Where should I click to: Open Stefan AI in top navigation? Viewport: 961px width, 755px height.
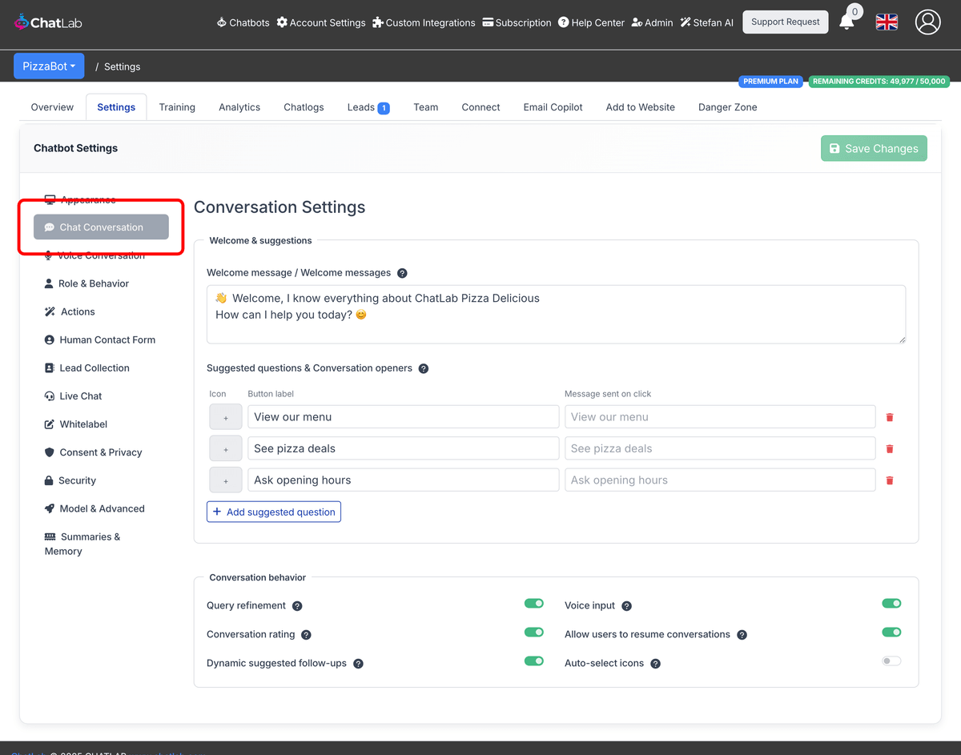706,22
